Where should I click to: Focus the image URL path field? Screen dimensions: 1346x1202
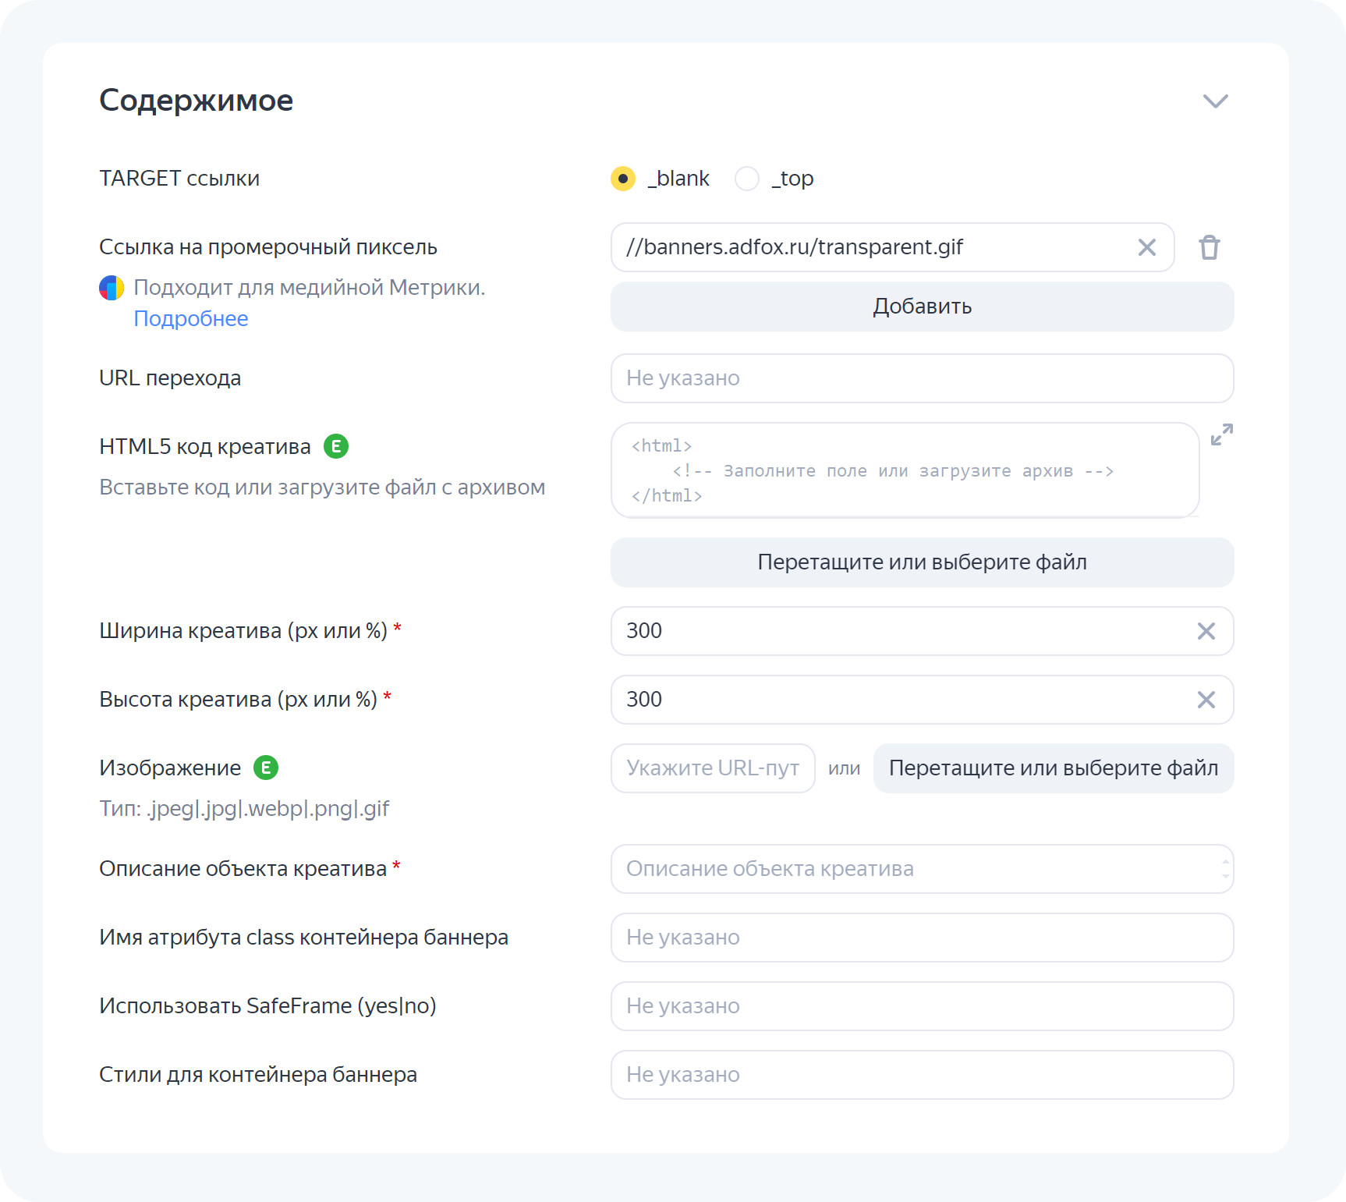pos(713,768)
